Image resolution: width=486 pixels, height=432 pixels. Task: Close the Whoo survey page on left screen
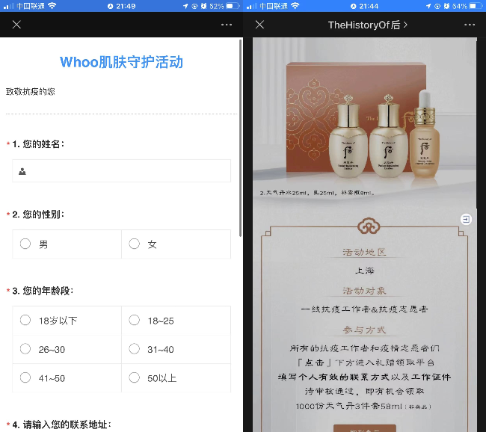click(16, 25)
